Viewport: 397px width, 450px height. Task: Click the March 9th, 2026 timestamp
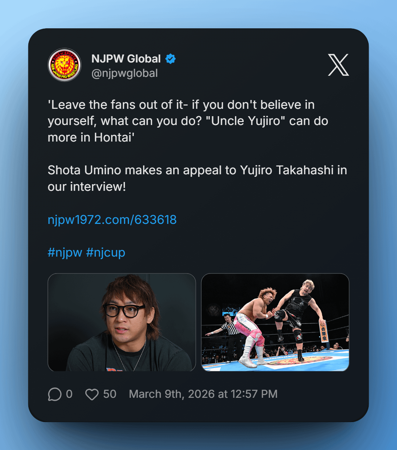point(203,394)
